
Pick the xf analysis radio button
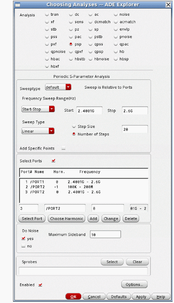(x=47, y=22)
